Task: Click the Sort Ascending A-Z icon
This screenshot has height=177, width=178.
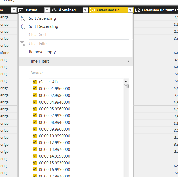Action: pos(23,18)
